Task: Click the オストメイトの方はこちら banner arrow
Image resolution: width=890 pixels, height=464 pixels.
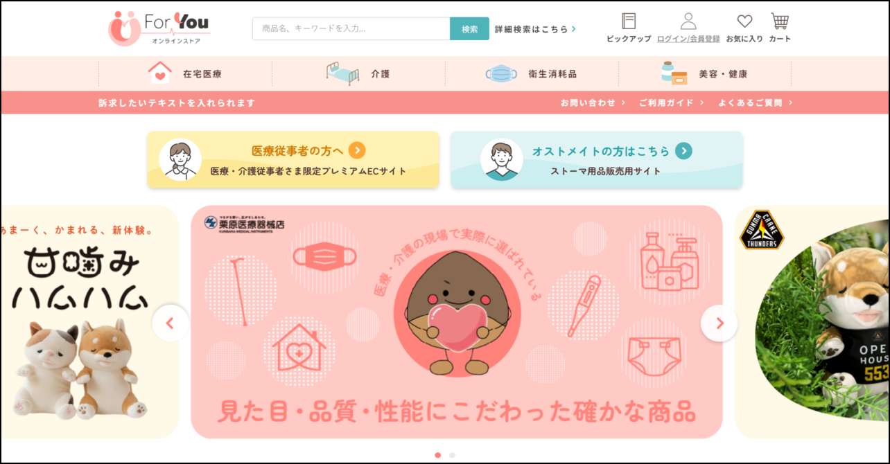Action: pos(683,150)
